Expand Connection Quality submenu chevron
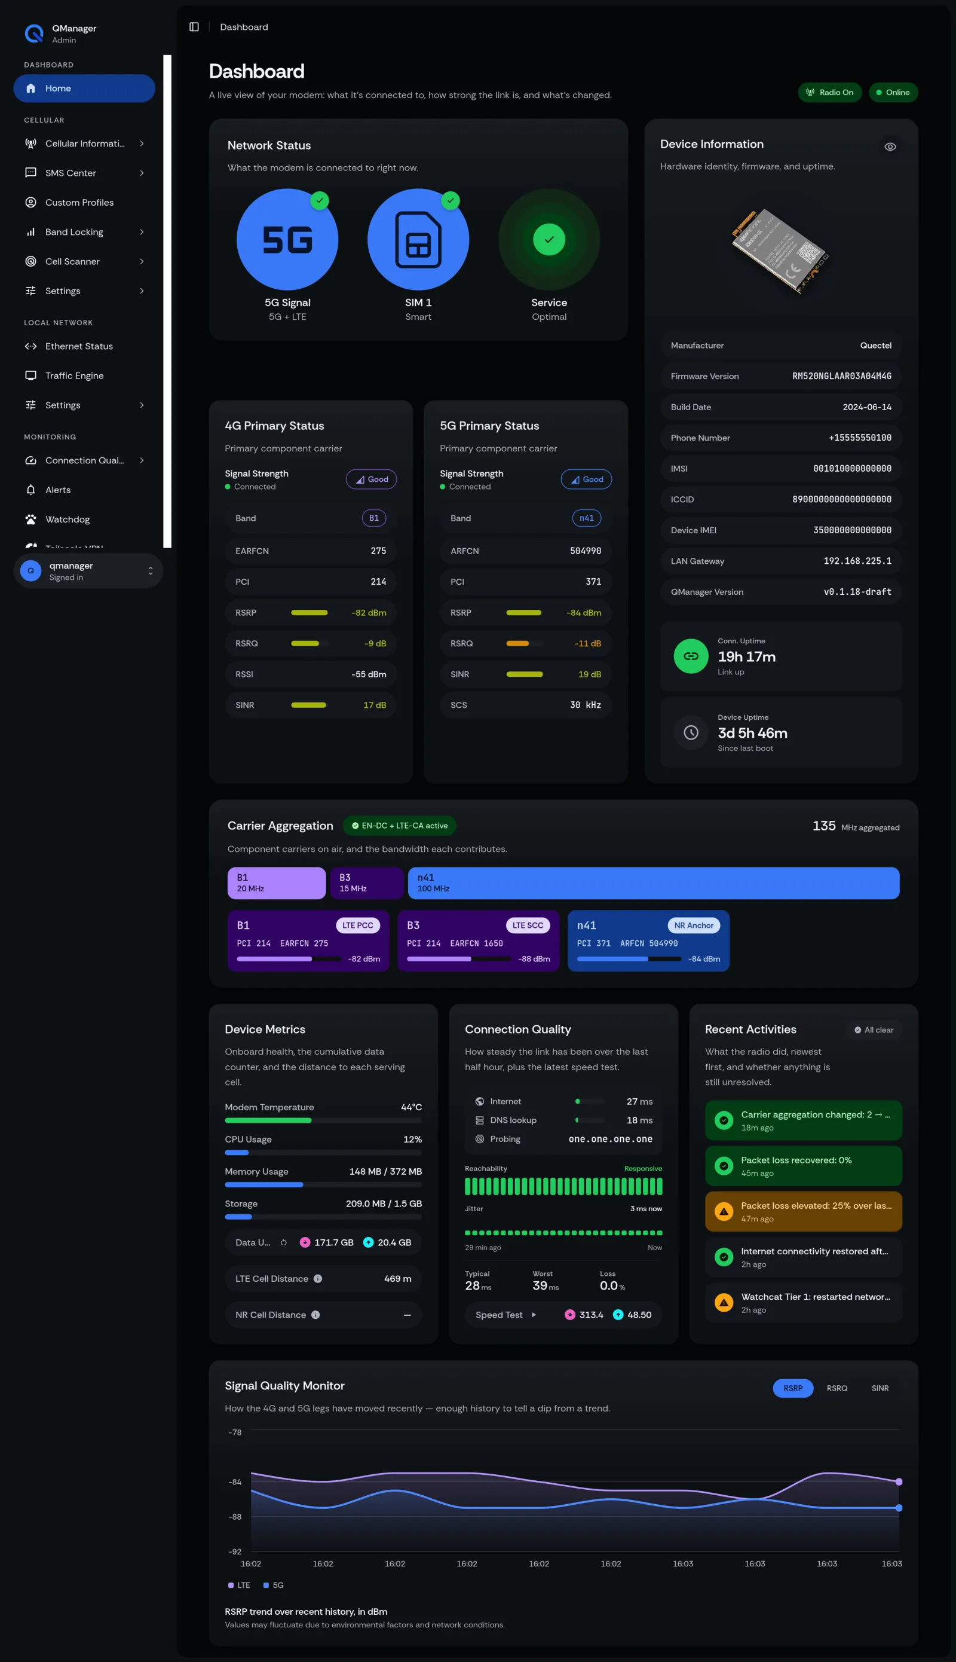 pos(142,460)
